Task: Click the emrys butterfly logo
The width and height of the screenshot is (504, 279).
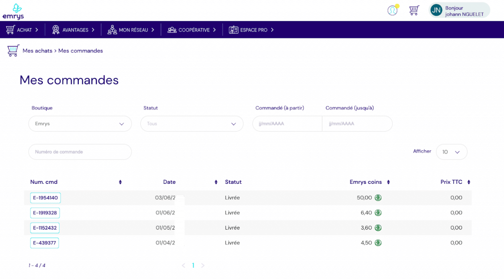Action: [13, 12]
